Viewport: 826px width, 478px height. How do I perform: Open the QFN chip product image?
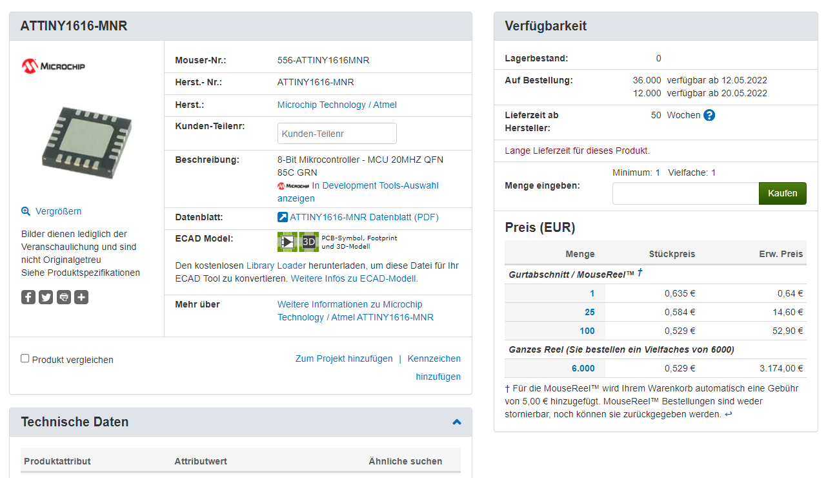(x=86, y=143)
